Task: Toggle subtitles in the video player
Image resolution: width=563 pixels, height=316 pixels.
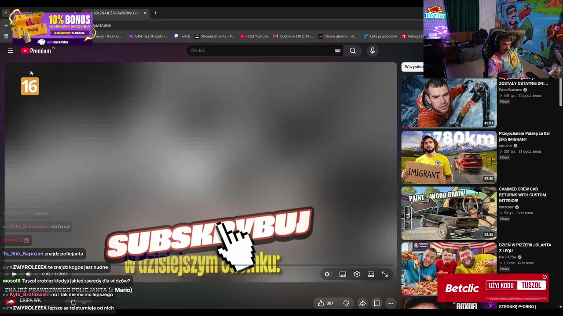Action: click(x=343, y=274)
